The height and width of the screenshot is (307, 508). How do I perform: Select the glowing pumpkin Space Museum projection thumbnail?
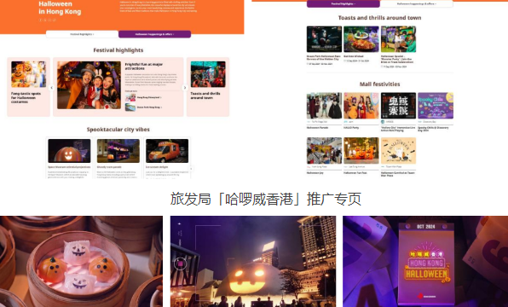pyautogui.click(x=69, y=151)
